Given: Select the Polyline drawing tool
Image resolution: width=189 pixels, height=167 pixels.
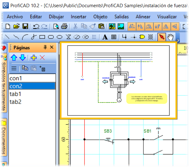Looking at the screenshot, I should point(16,37).
